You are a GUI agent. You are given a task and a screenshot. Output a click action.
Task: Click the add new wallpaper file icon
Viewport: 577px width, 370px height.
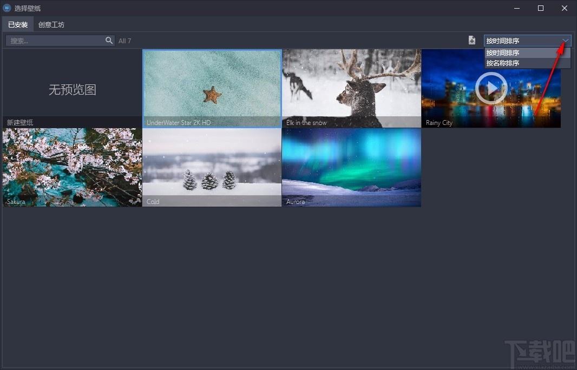pos(472,41)
